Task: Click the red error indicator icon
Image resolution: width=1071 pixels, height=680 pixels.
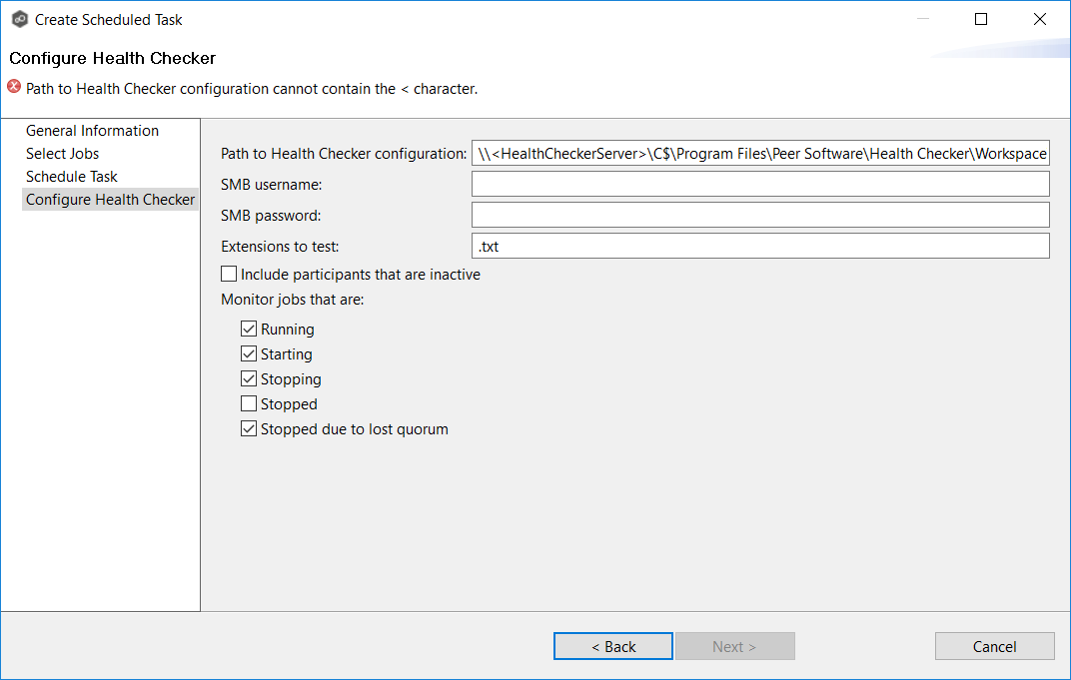Action: click(x=11, y=89)
